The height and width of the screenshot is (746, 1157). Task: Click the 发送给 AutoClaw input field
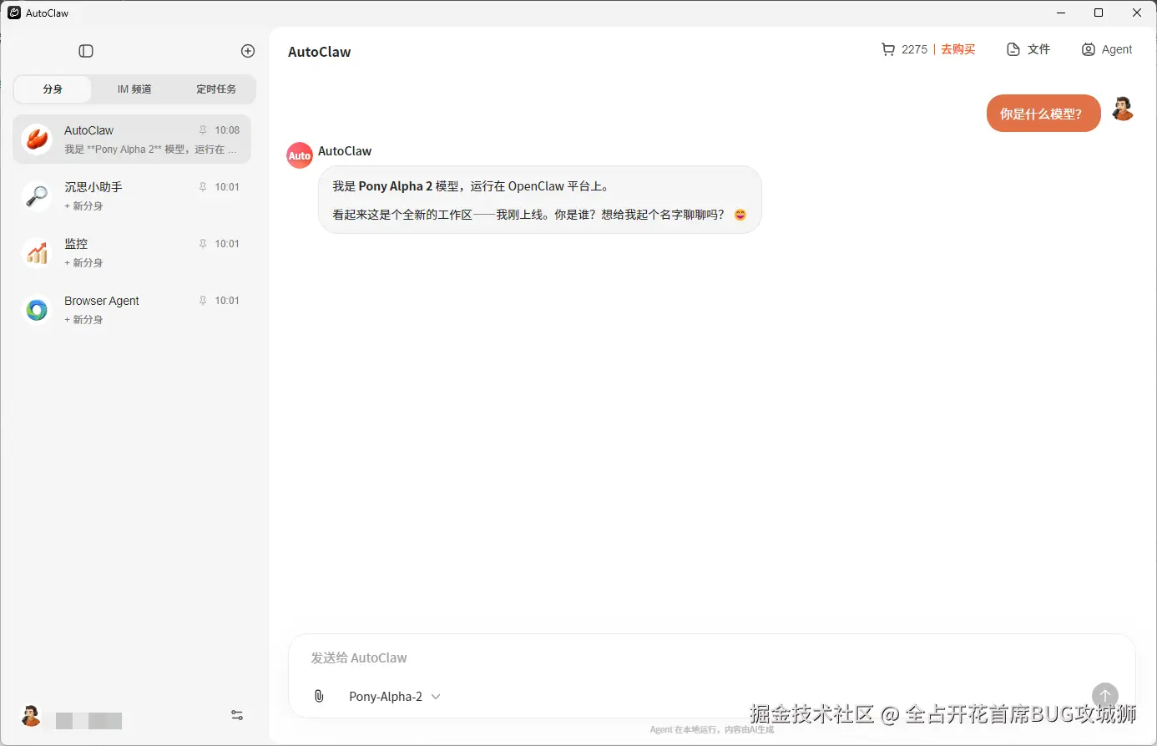click(x=584, y=658)
